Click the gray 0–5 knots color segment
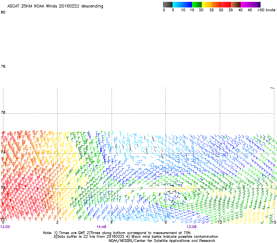This screenshot has width=277, height=243. point(168,4)
